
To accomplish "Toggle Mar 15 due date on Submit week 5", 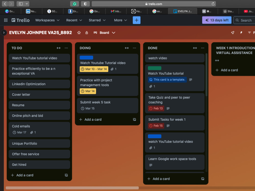I will tap(88, 108).
